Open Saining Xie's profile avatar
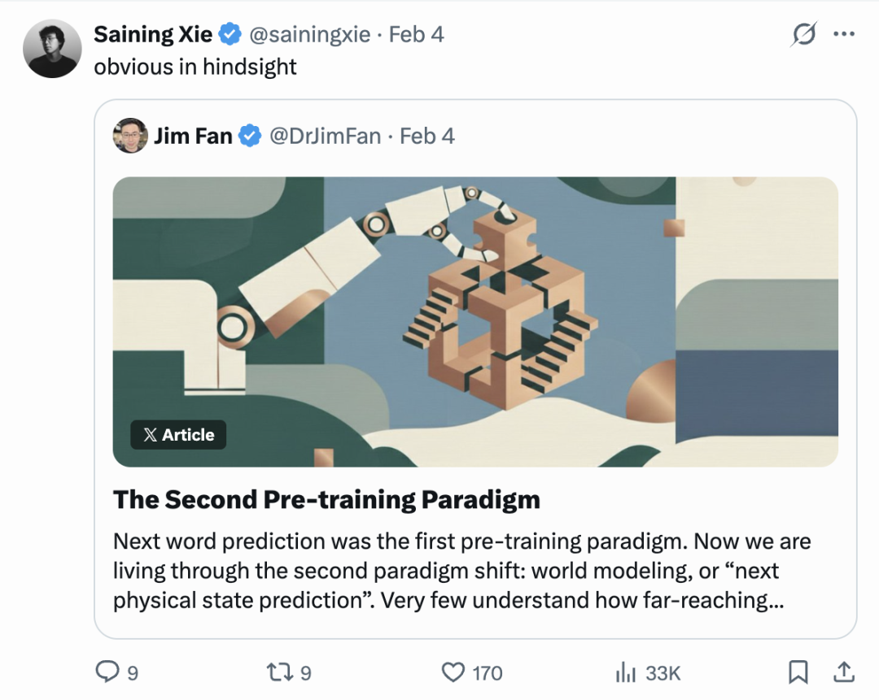 52,49
